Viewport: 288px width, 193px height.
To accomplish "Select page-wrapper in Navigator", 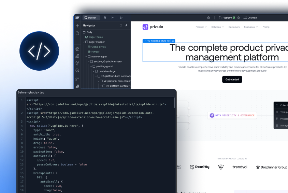I will click(97, 42).
